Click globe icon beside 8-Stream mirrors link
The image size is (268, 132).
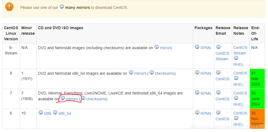click(x=157, y=47)
